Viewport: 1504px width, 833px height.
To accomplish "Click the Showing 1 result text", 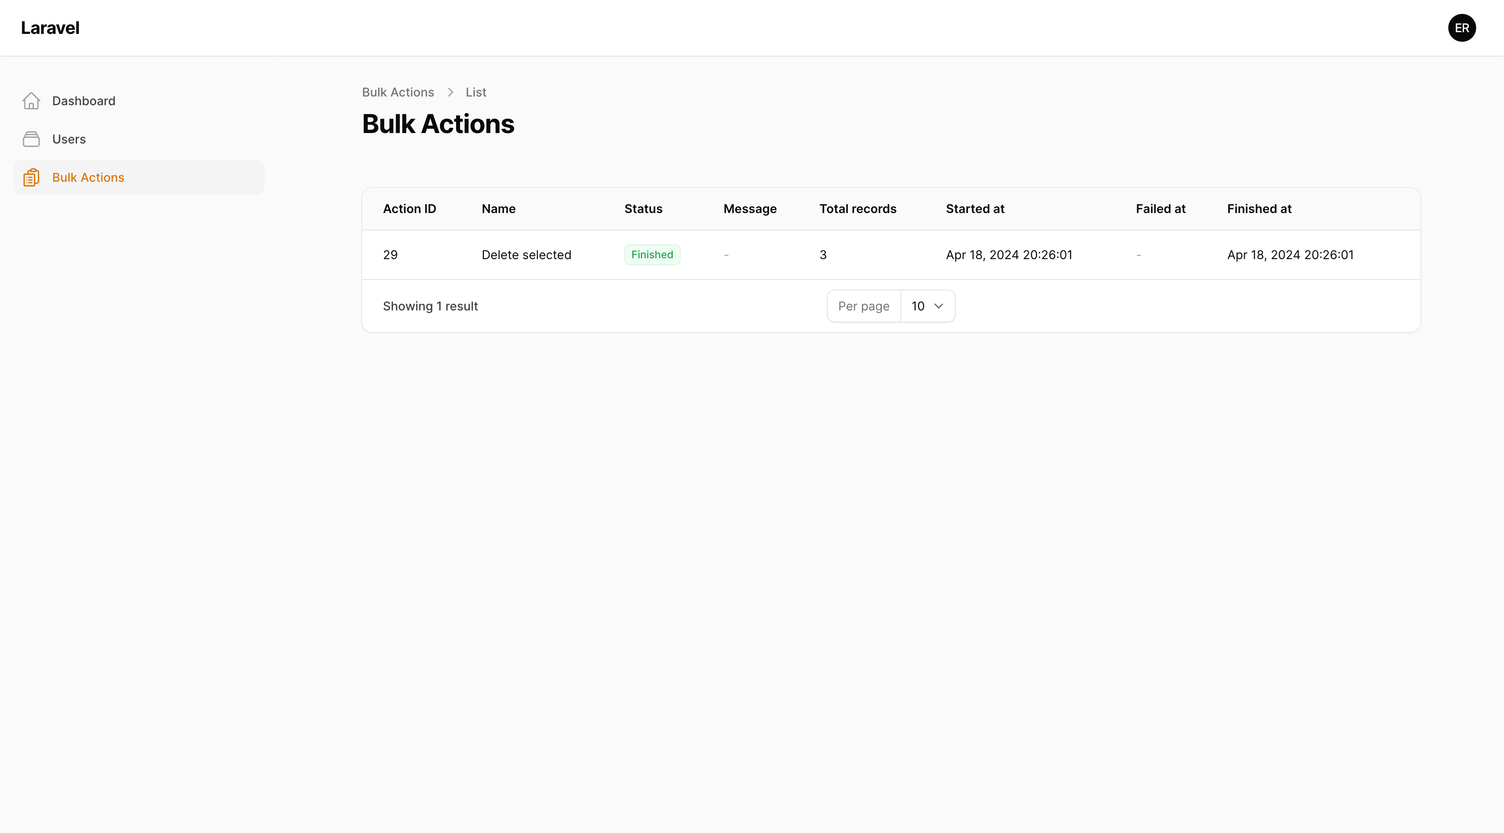I will coord(430,306).
